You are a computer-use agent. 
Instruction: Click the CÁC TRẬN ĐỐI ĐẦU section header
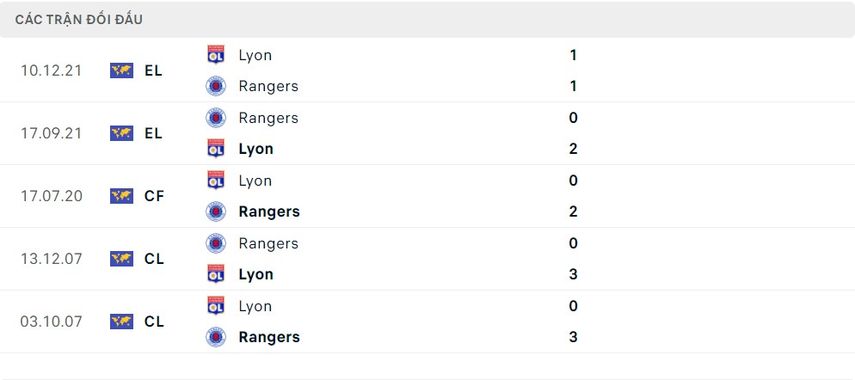(x=79, y=19)
